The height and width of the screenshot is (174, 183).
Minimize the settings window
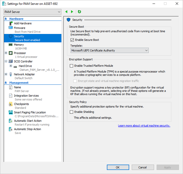click(x=154, y=4)
